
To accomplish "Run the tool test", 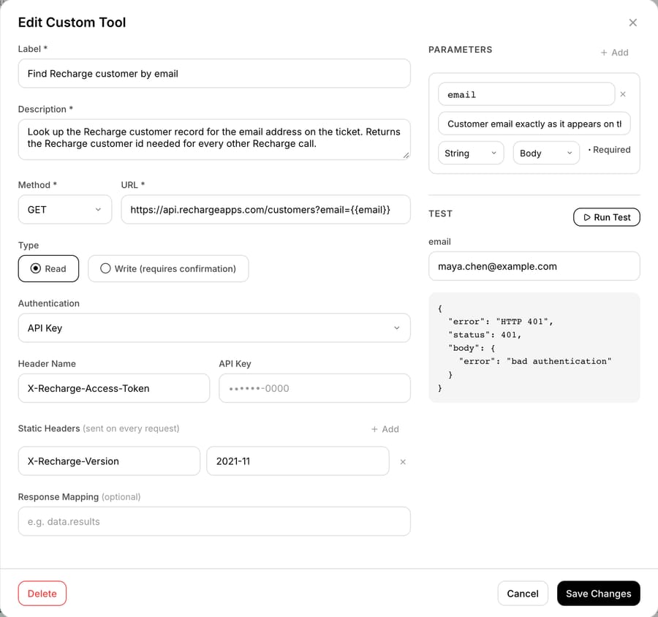I will [x=606, y=217].
